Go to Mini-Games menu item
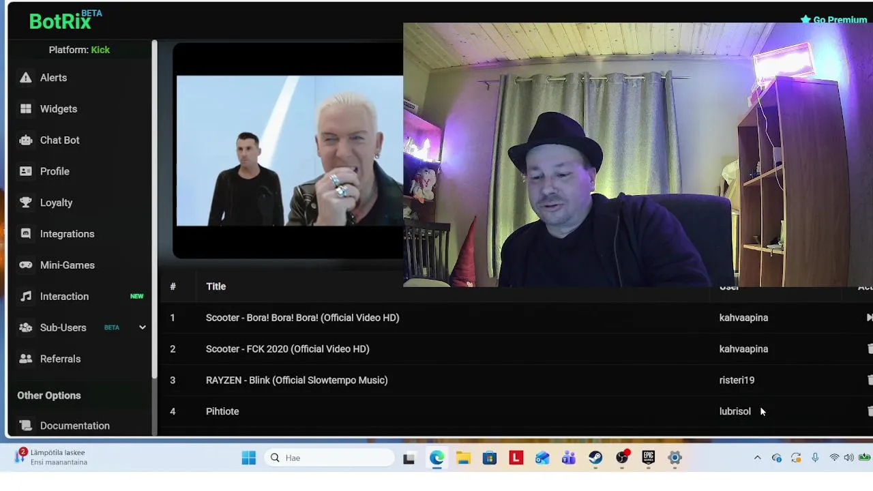Screen dimensions: 873x491 (x=68, y=265)
